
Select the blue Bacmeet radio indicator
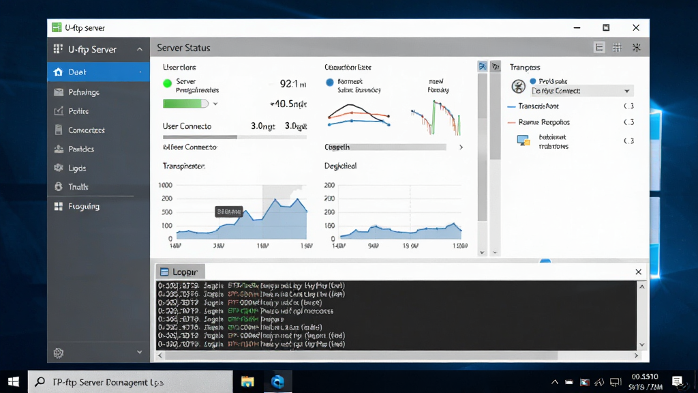(330, 83)
